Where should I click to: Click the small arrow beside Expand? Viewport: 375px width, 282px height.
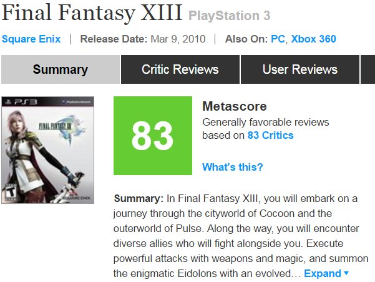tap(346, 274)
